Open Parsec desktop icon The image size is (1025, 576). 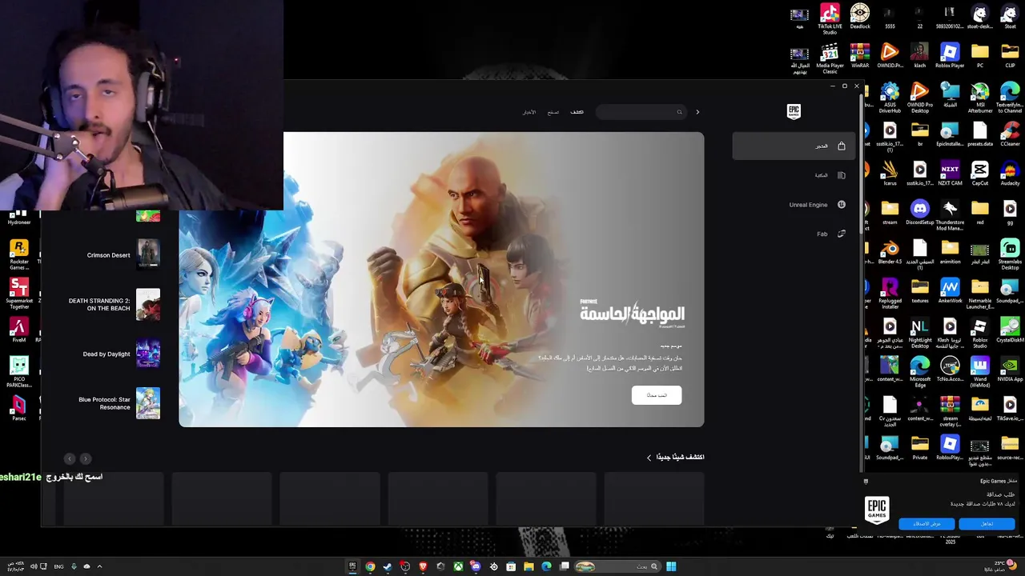tap(19, 408)
